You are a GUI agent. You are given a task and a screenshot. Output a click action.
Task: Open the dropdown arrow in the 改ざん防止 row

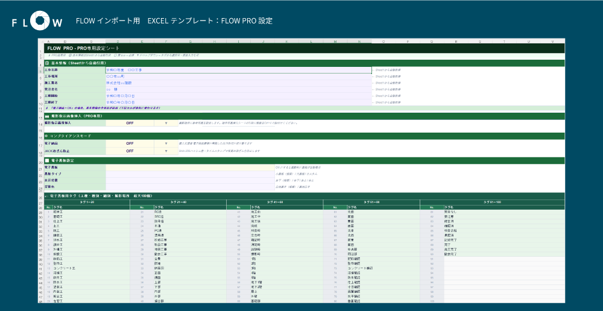point(166,151)
